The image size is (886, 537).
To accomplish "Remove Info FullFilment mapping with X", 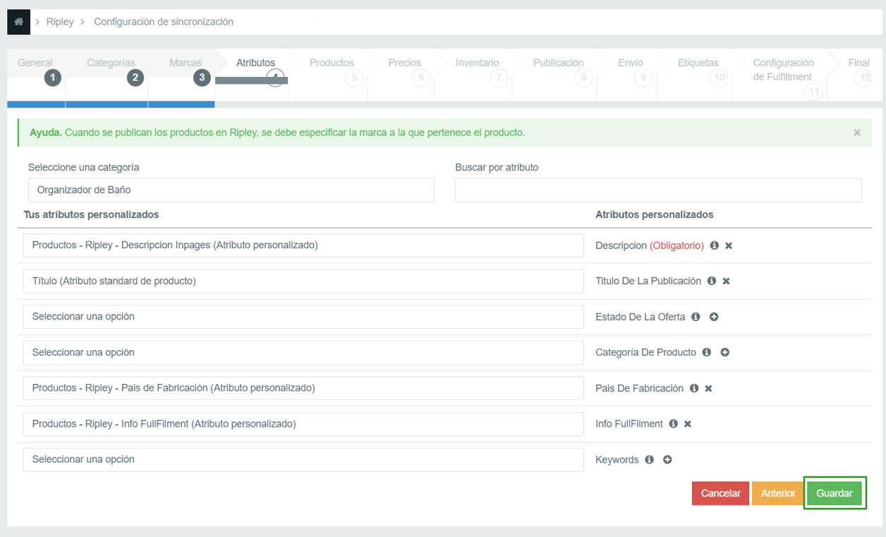I will (688, 423).
